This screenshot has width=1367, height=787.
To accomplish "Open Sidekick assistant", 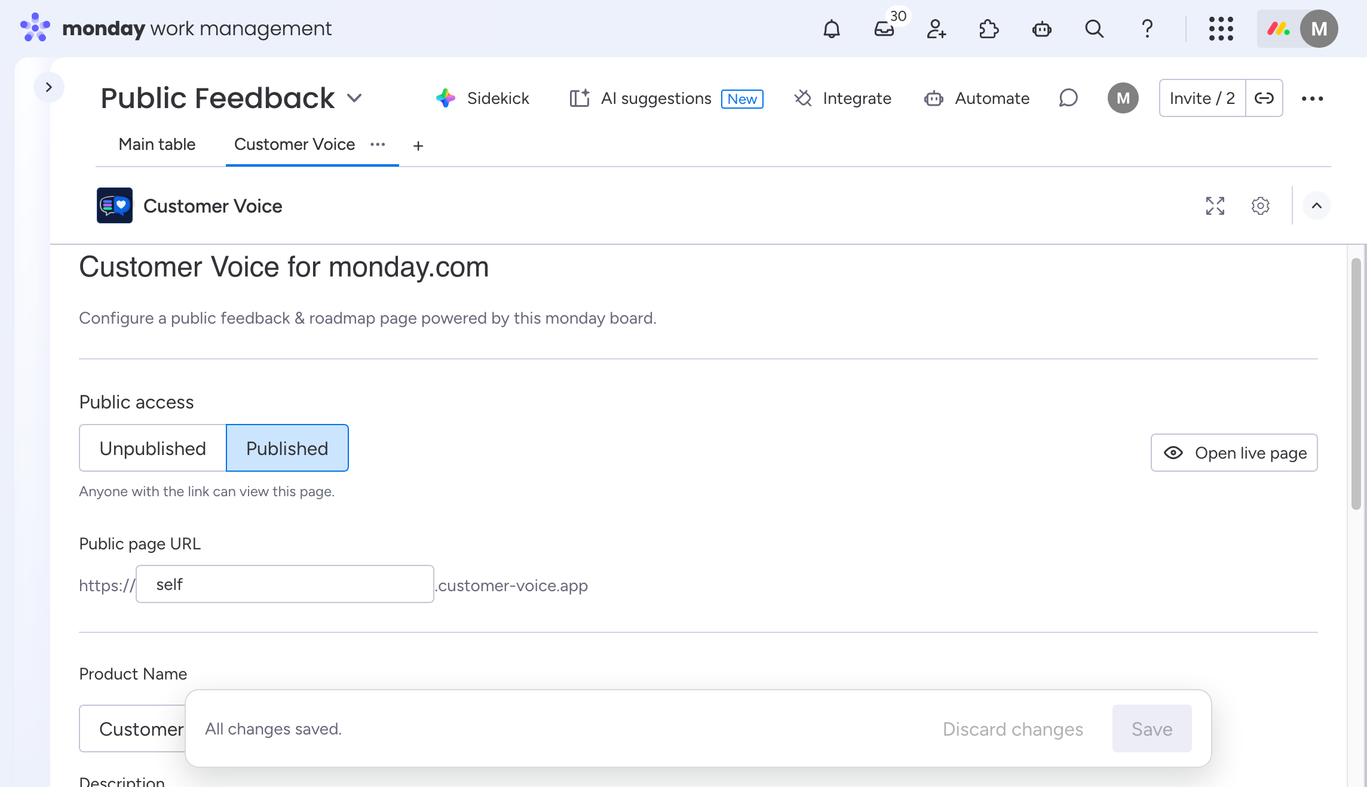I will 483,98.
